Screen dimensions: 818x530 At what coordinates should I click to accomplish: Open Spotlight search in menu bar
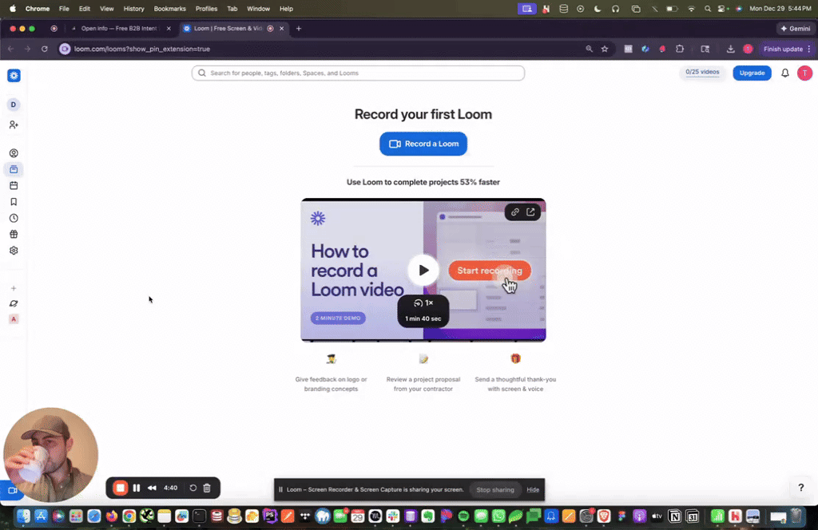708,9
